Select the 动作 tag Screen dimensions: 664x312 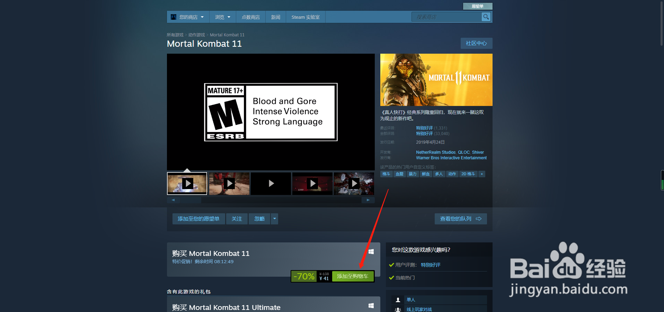[x=452, y=174]
